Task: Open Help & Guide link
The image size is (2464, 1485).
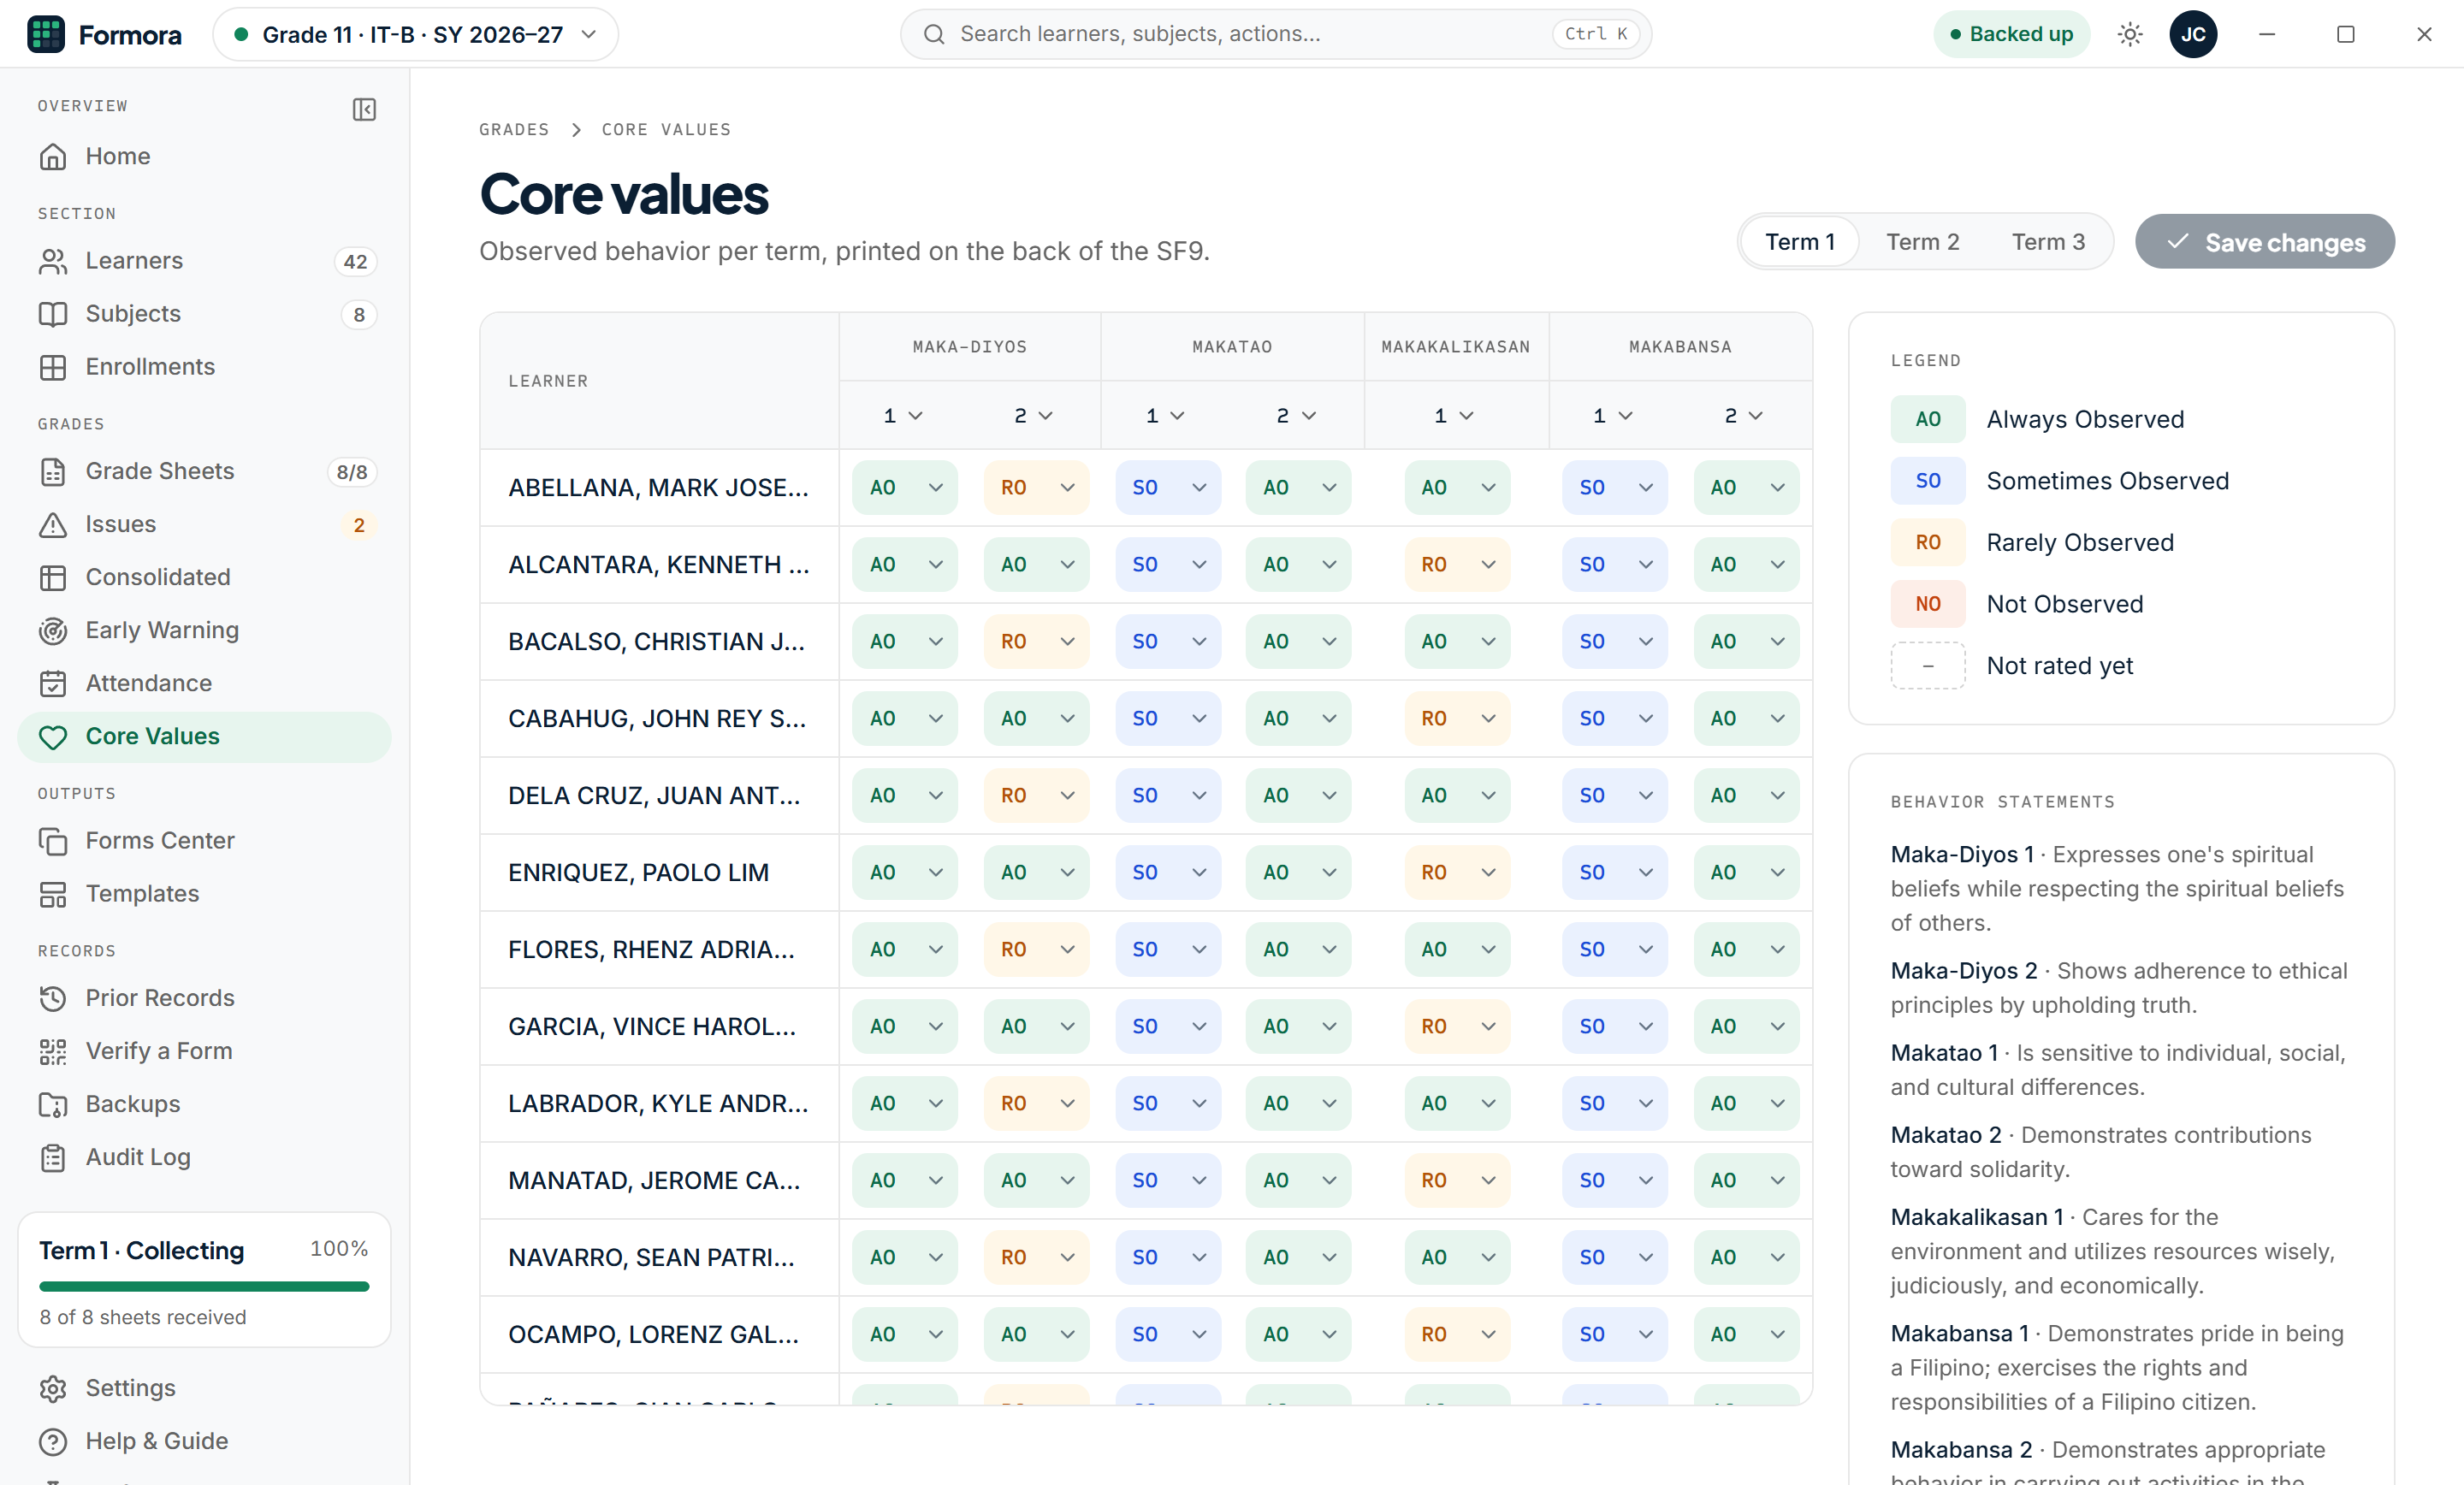Action: (204, 1441)
